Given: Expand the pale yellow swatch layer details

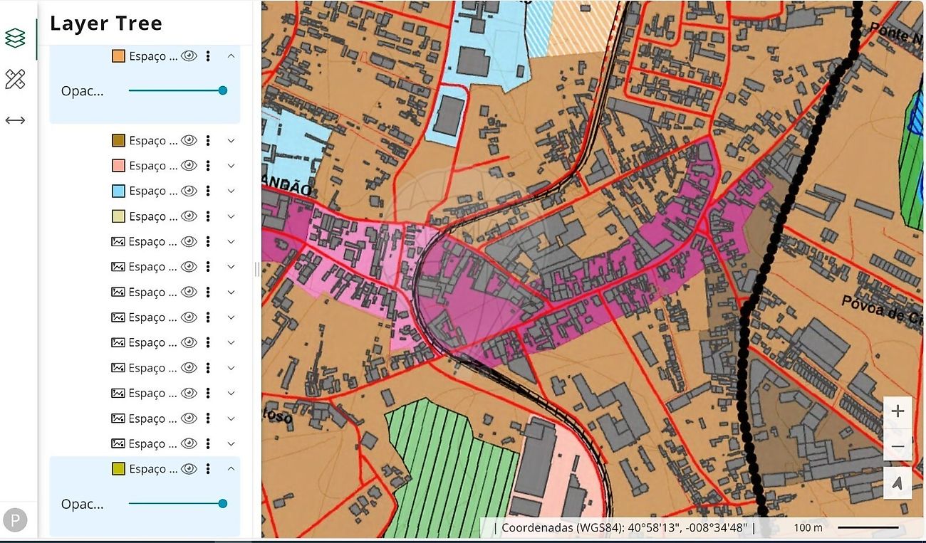Looking at the screenshot, I should [231, 216].
